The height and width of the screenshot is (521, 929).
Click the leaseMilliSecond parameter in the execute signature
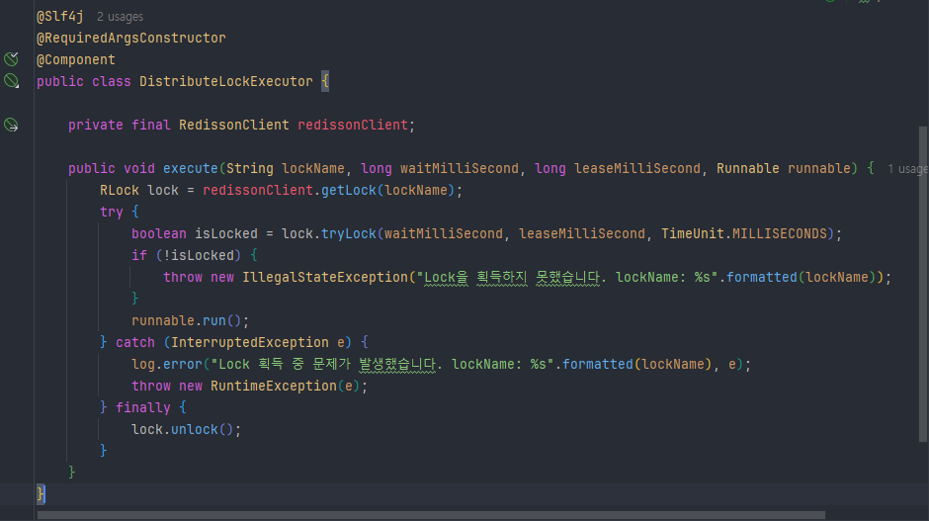click(x=636, y=168)
